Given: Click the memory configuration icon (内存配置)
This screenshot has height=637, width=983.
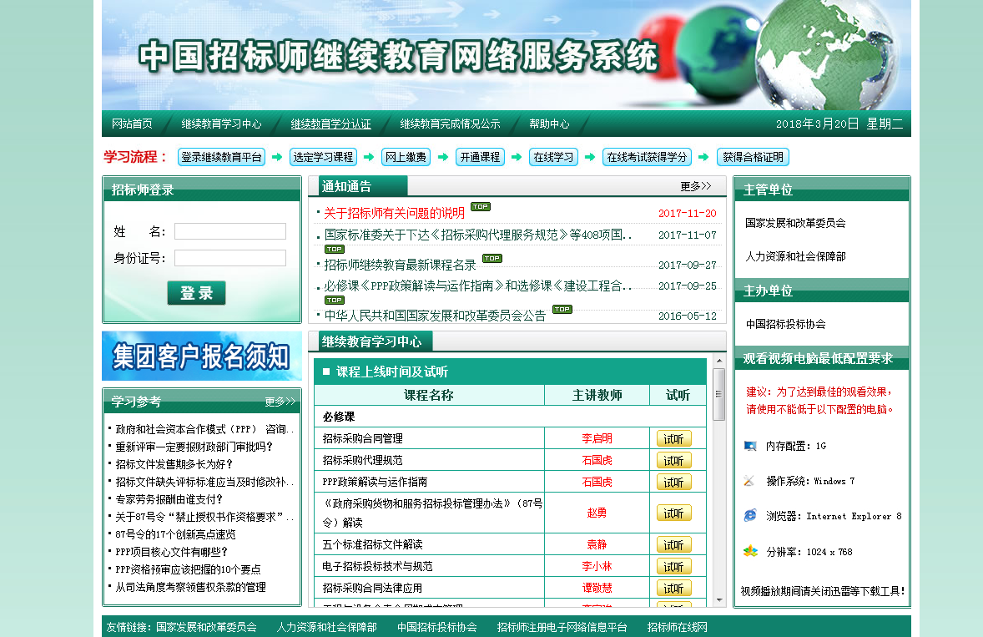Looking at the screenshot, I should coord(750,446).
